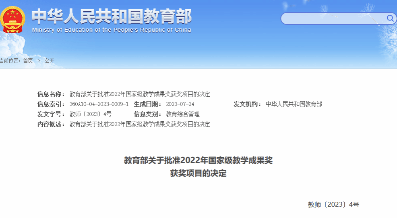This screenshot has height=218, width=397.
Task: Click the search magnifier icon
Action: (390, 18)
